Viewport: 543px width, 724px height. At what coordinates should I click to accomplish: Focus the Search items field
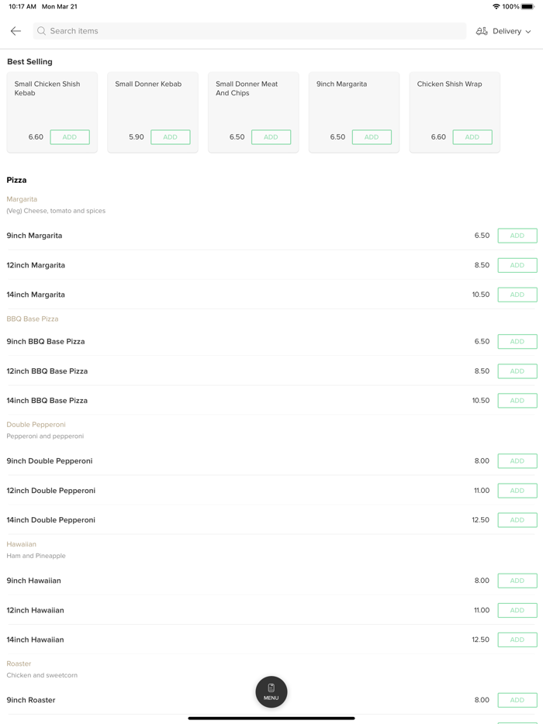tap(248, 31)
